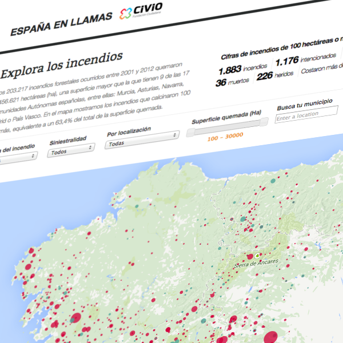The image size is (343, 343).
Task: Click the Explora los incendios heading
Action: tap(62, 65)
